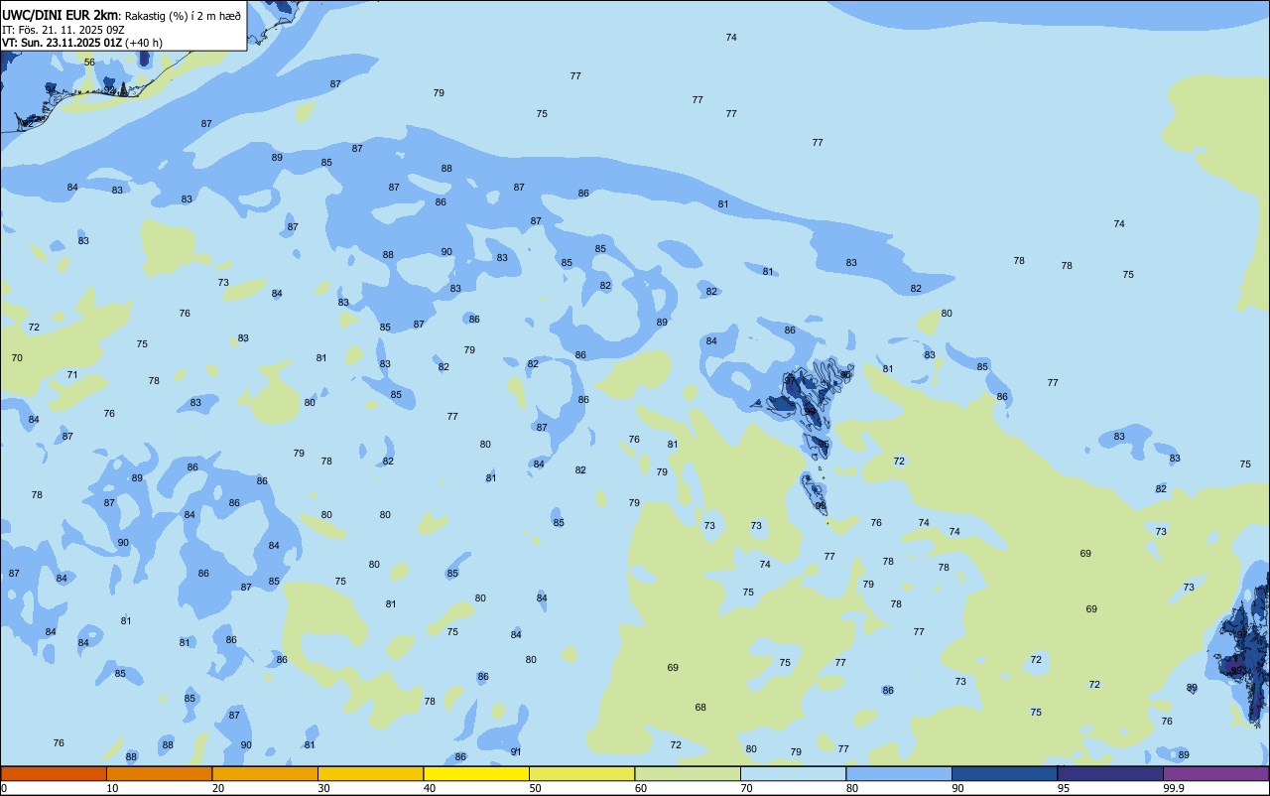Click the map humidity value '91'

516,752
